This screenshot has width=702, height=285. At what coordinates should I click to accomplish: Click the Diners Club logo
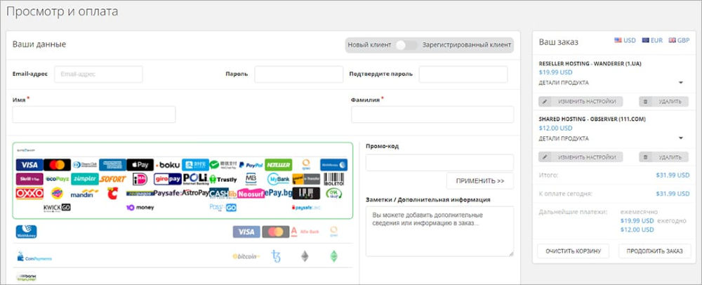85,165
